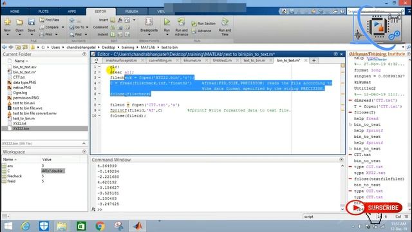The width and height of the screenshot is (412, 232).
Task: Click the Run and Time icon
Action: (x=225, y=22)
